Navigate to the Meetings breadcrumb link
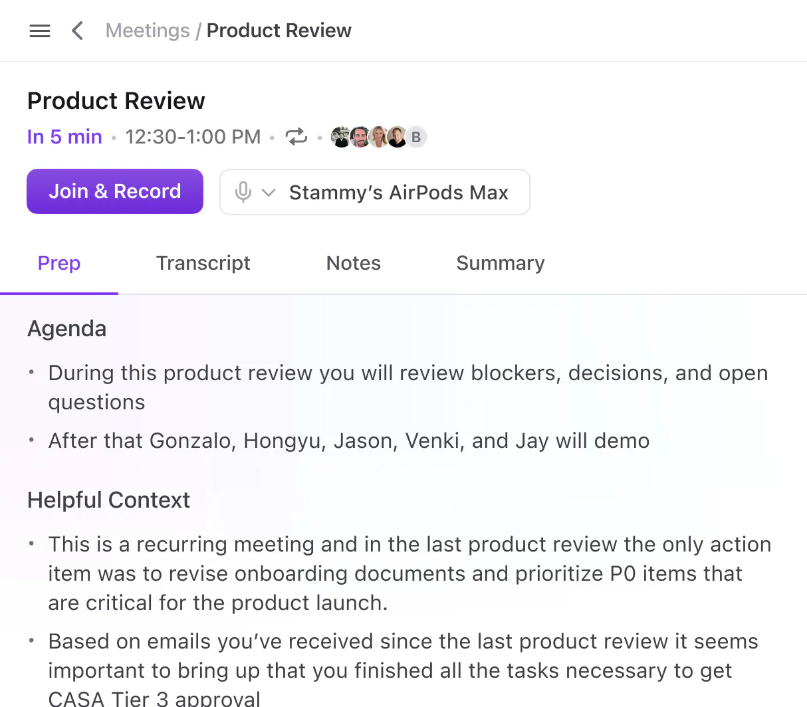Viewport: 807px width, 707px height. 148,31
